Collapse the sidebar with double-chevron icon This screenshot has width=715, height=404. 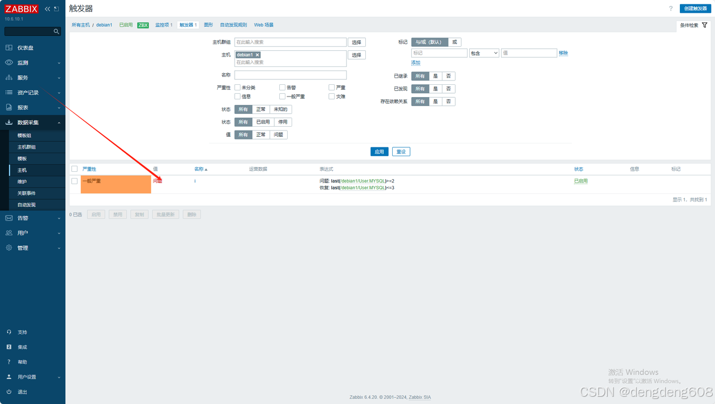(47, 9)
